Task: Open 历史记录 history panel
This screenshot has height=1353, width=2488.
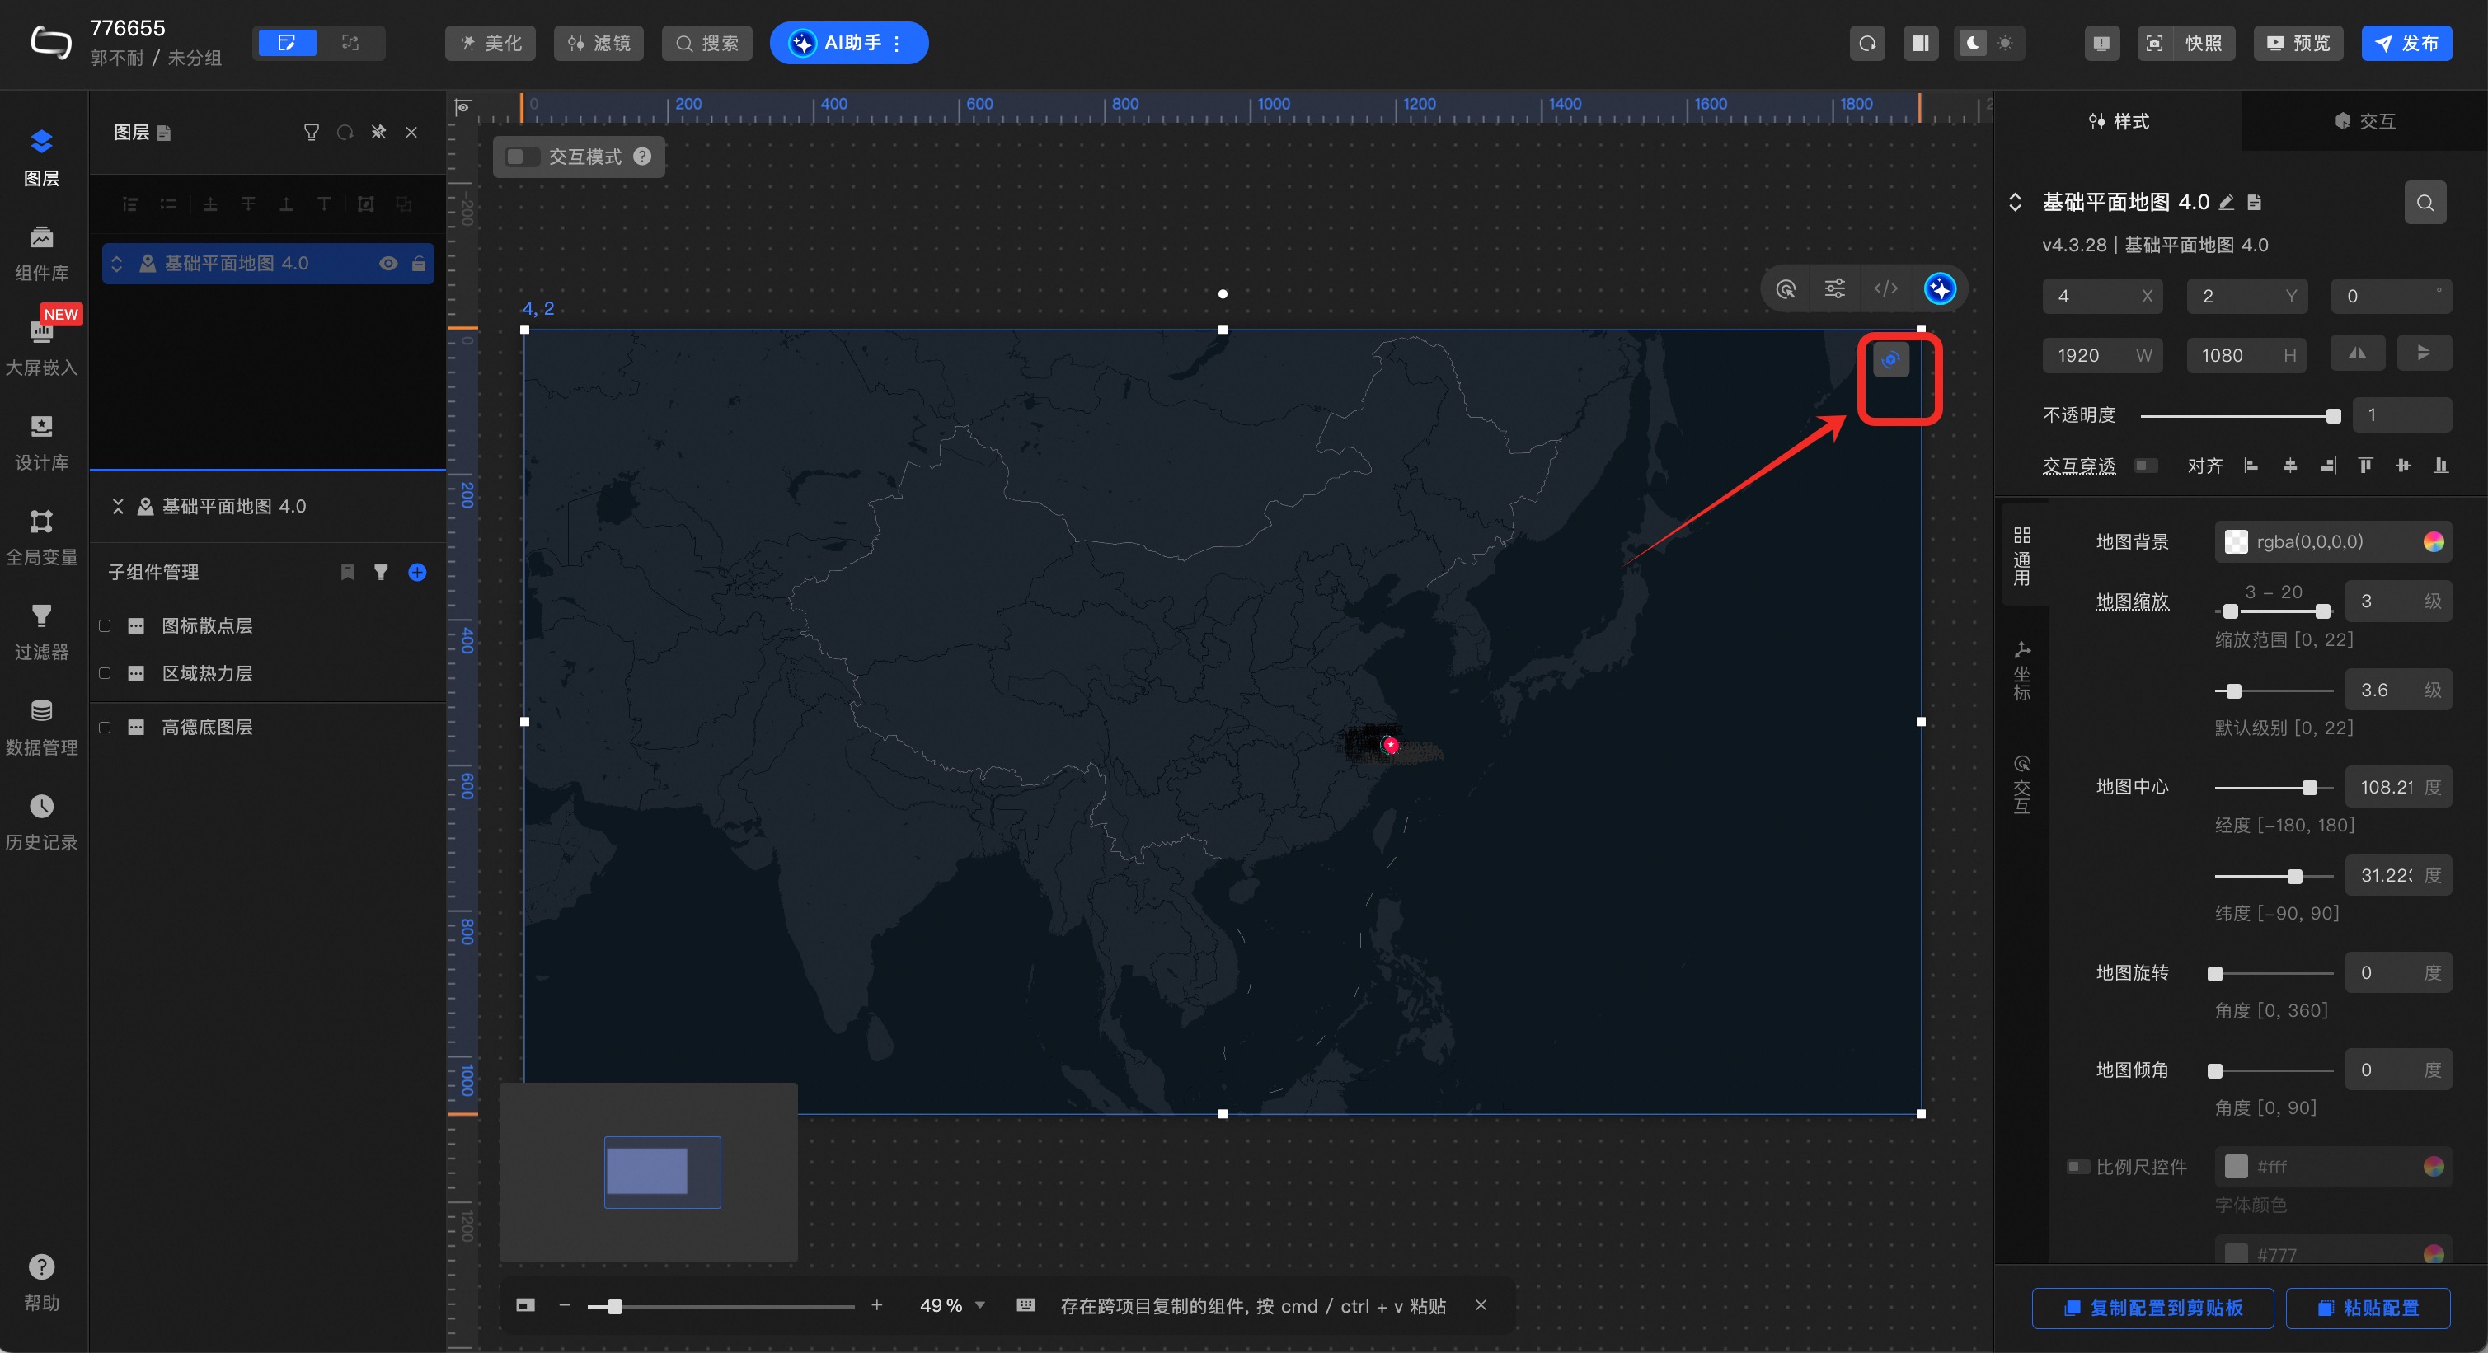Action: tap(40, 822)
